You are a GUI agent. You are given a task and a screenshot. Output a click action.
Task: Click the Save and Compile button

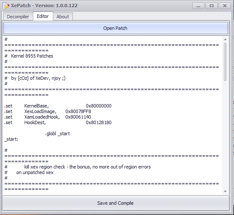tap(116, 203)
